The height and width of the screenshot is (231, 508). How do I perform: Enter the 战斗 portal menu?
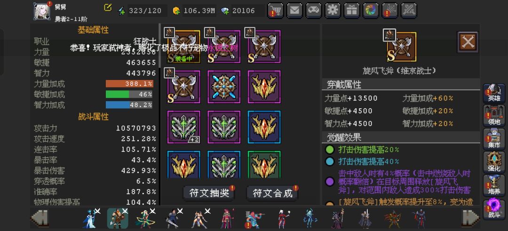[494, 209]
